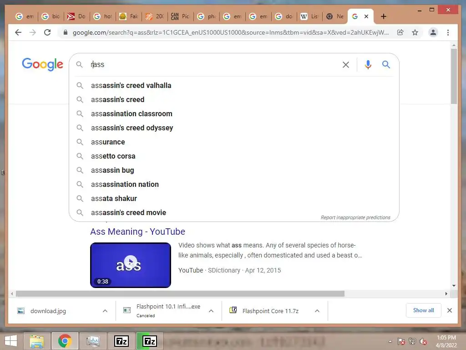This screenshot has height=350, width=466.
Task: Clear the search box with X
Action: pos(346,65)
